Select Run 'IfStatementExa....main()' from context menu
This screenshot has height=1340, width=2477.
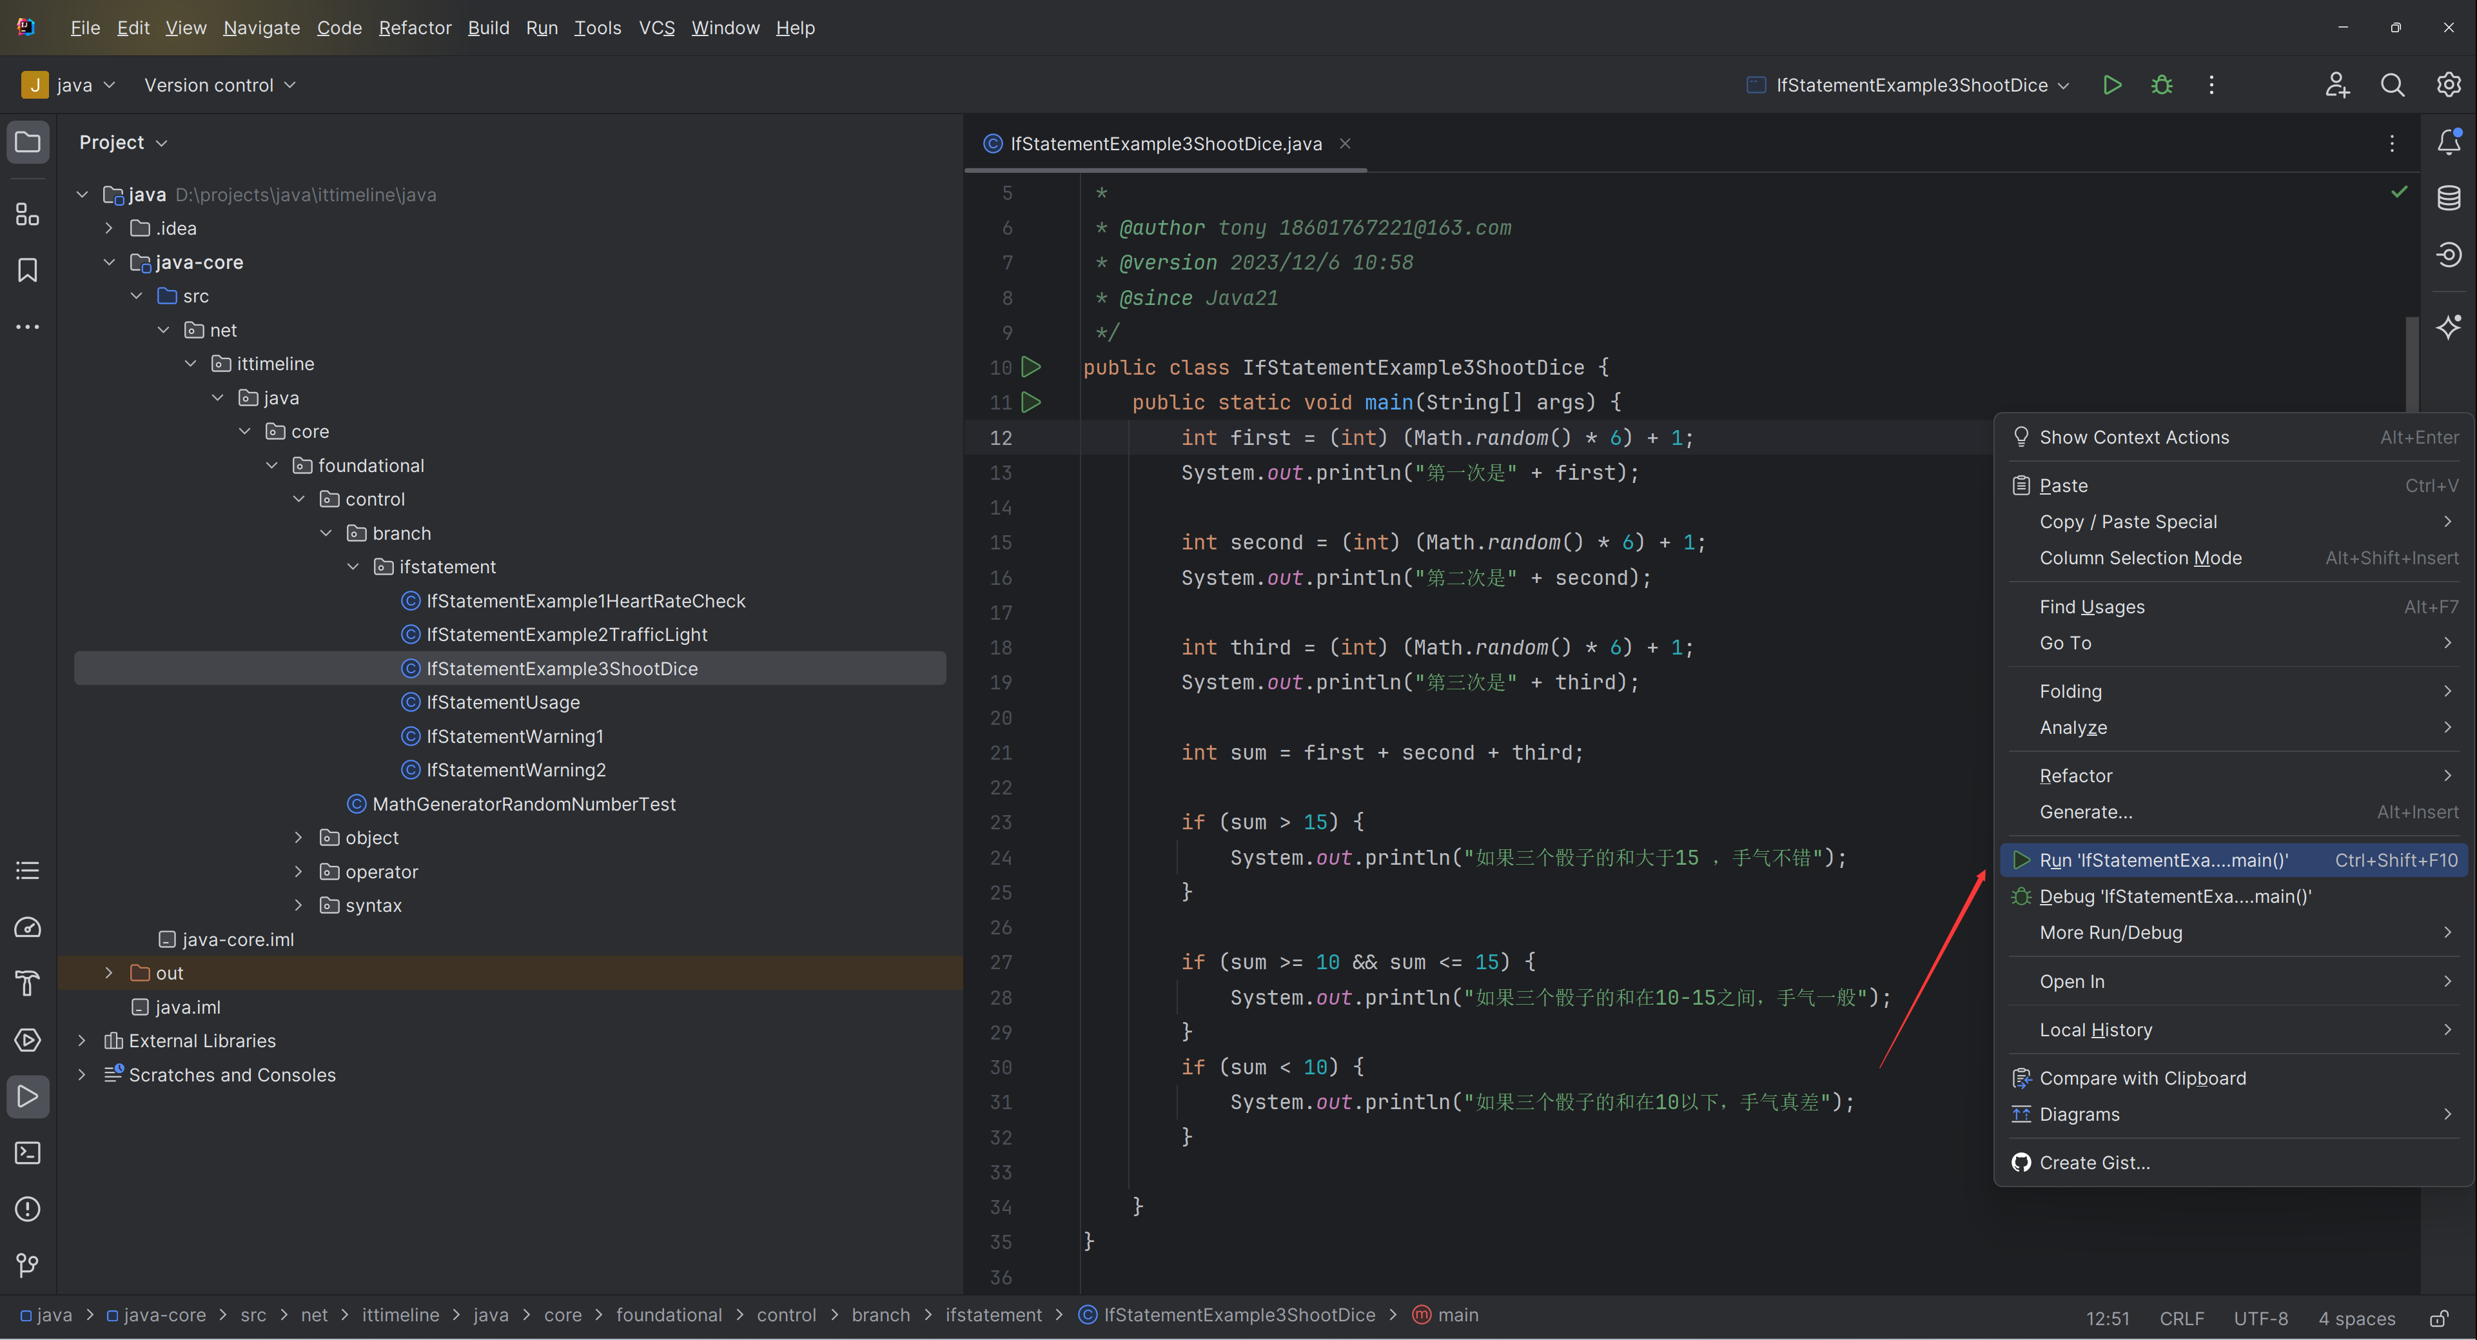pyautogui.click(x=2233, y=860)
